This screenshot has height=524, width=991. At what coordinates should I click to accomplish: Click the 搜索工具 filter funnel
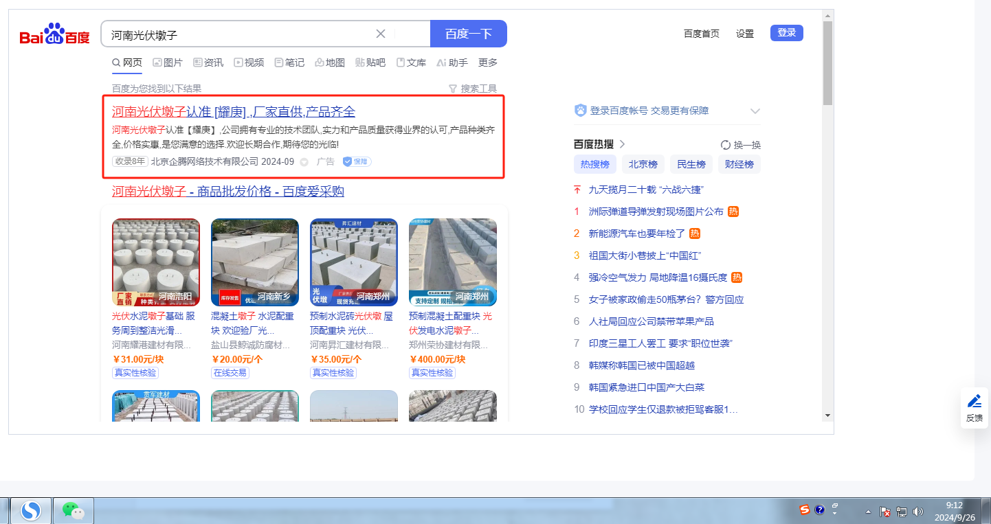point(452,89)
